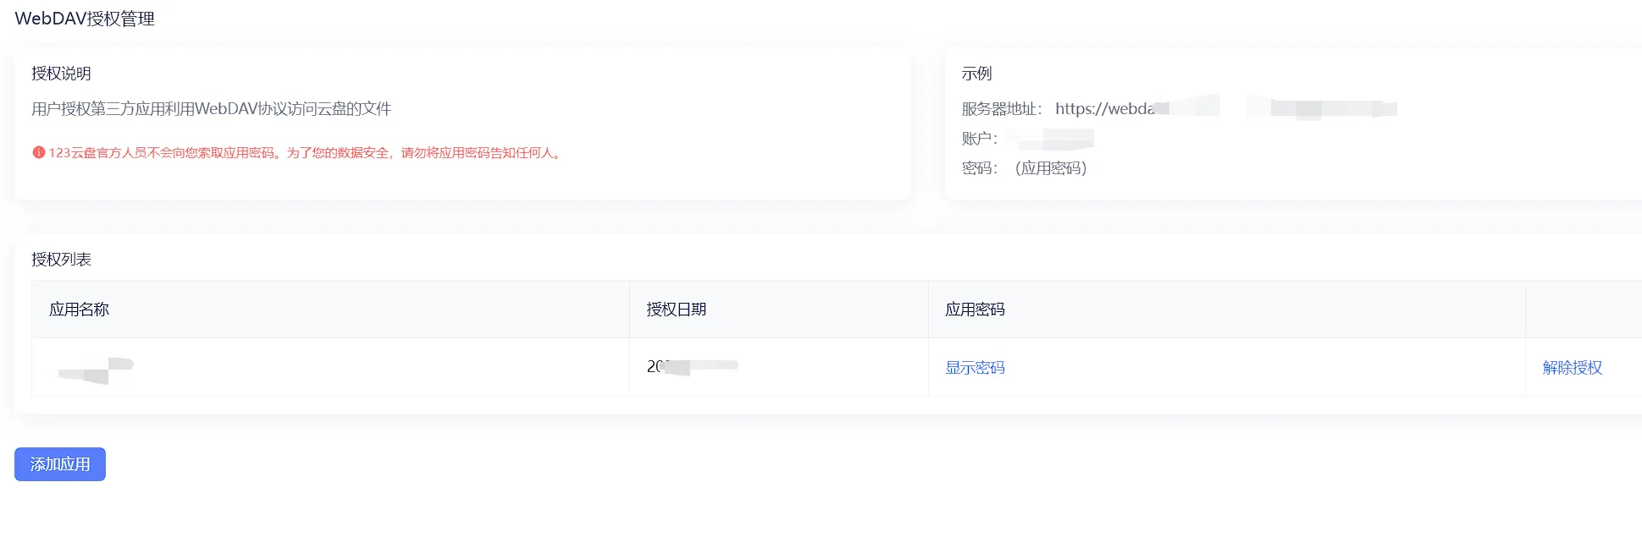
Task: Click the 添加应用 button
Action: pos(60,464)
